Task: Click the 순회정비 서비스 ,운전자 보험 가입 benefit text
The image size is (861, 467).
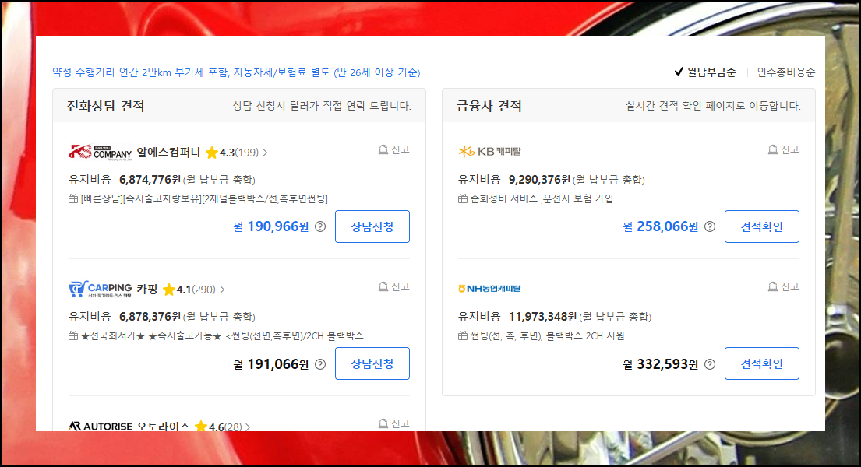Action: [x=542, y=198]
